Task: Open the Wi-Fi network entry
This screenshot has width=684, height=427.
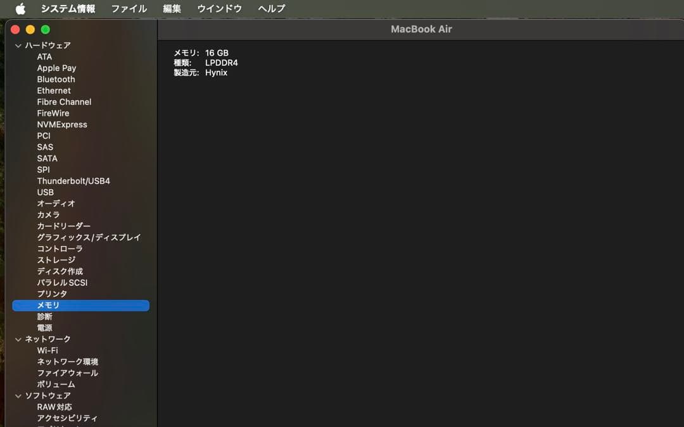Action: click(47, 350)
